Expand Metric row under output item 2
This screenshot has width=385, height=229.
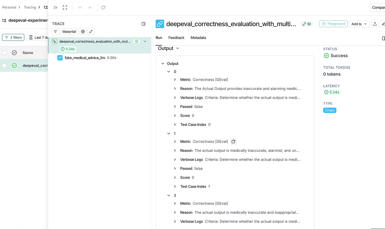(175, 204)
